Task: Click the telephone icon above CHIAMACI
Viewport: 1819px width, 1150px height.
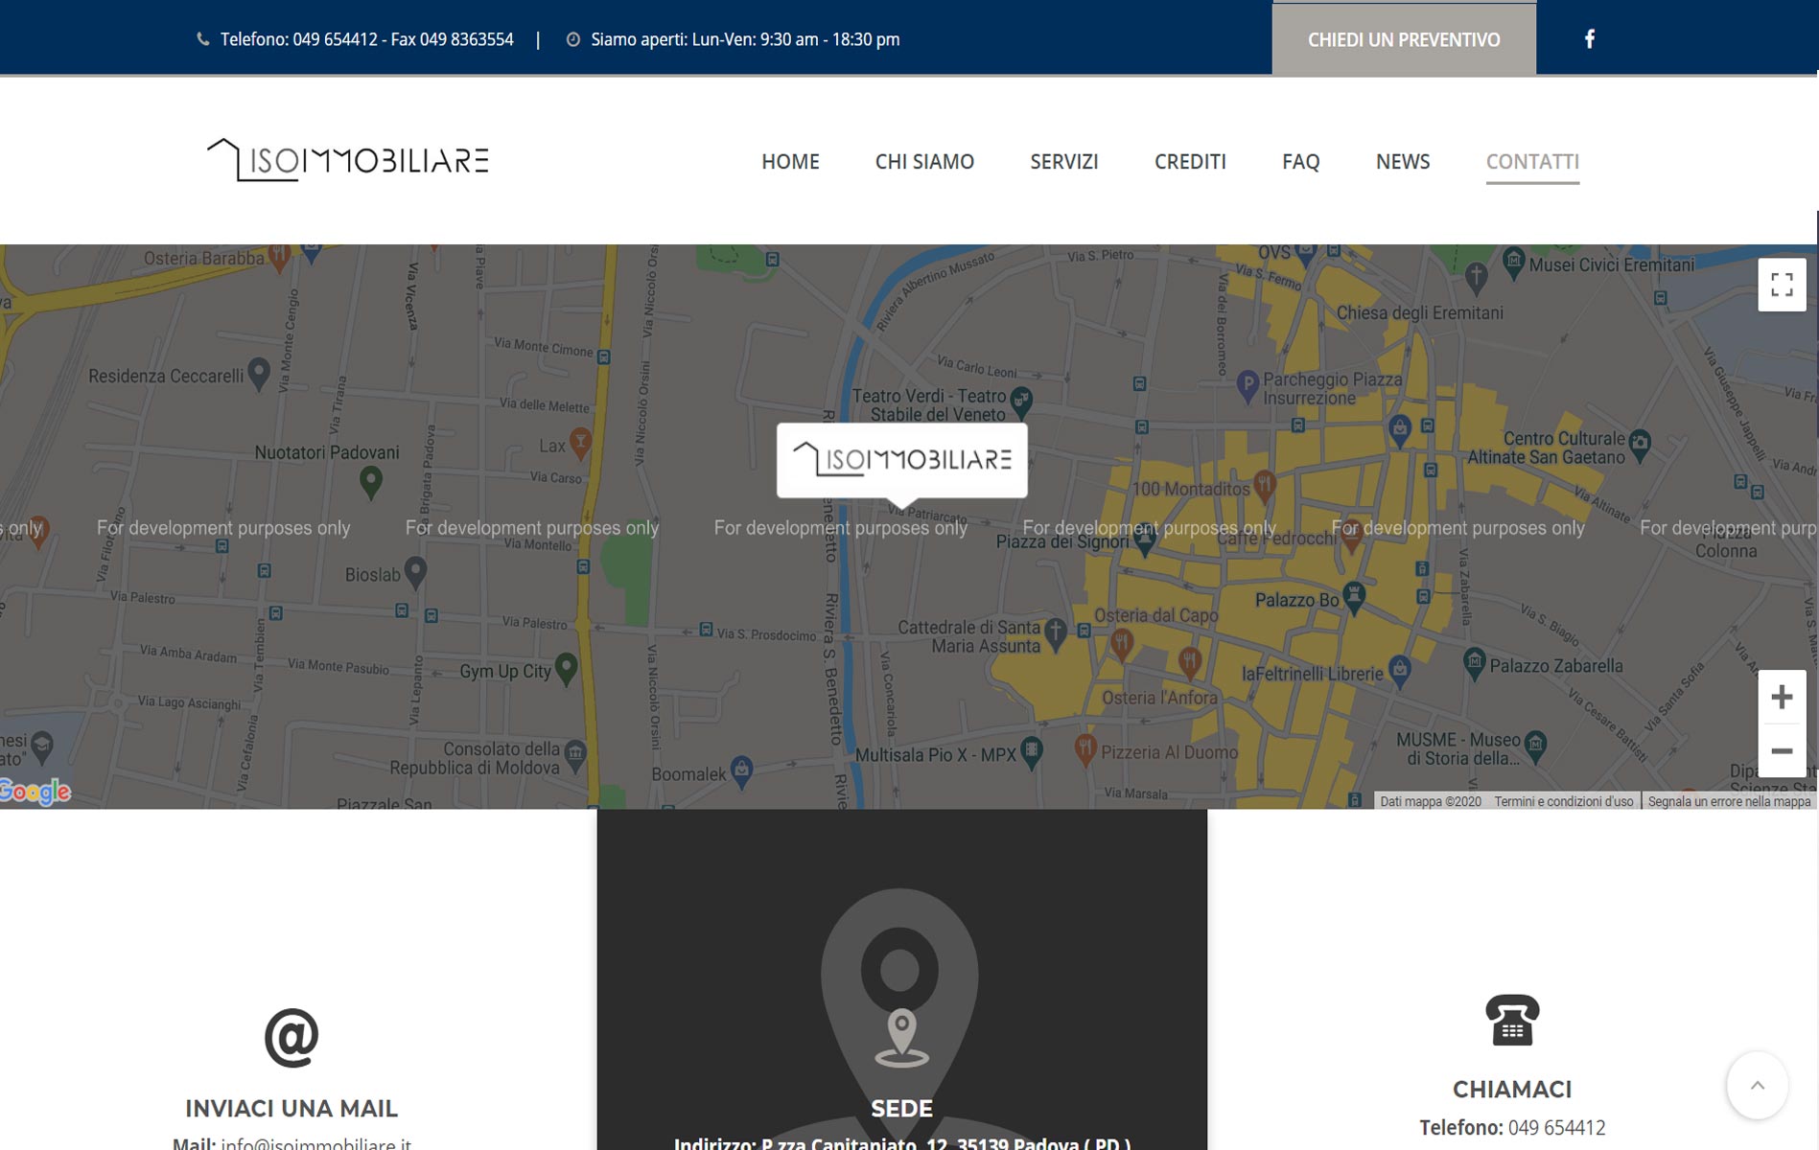Action: click(1512, 1020)
